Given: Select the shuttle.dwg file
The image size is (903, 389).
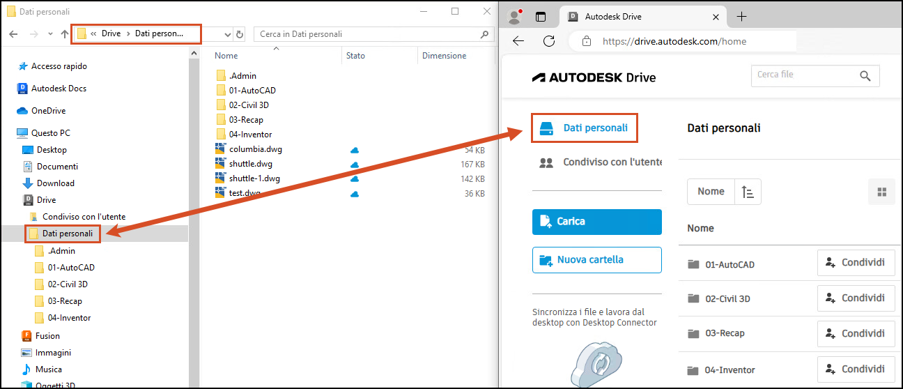Looking at the screenshot, I should pos(250,164).
